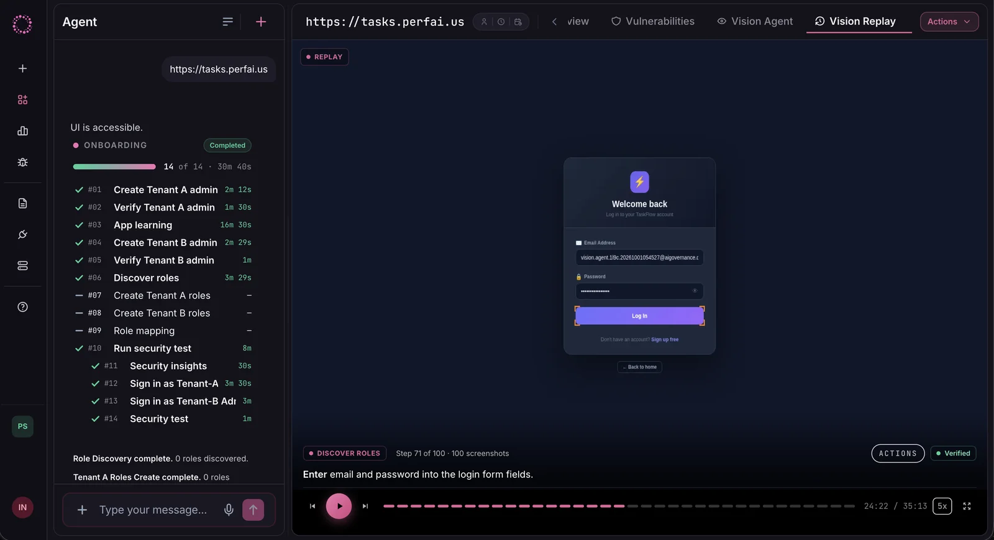Select the partially visible view tab
This screenshot has width=994, height=540.
pyautogui.click(x=578, y=21)
